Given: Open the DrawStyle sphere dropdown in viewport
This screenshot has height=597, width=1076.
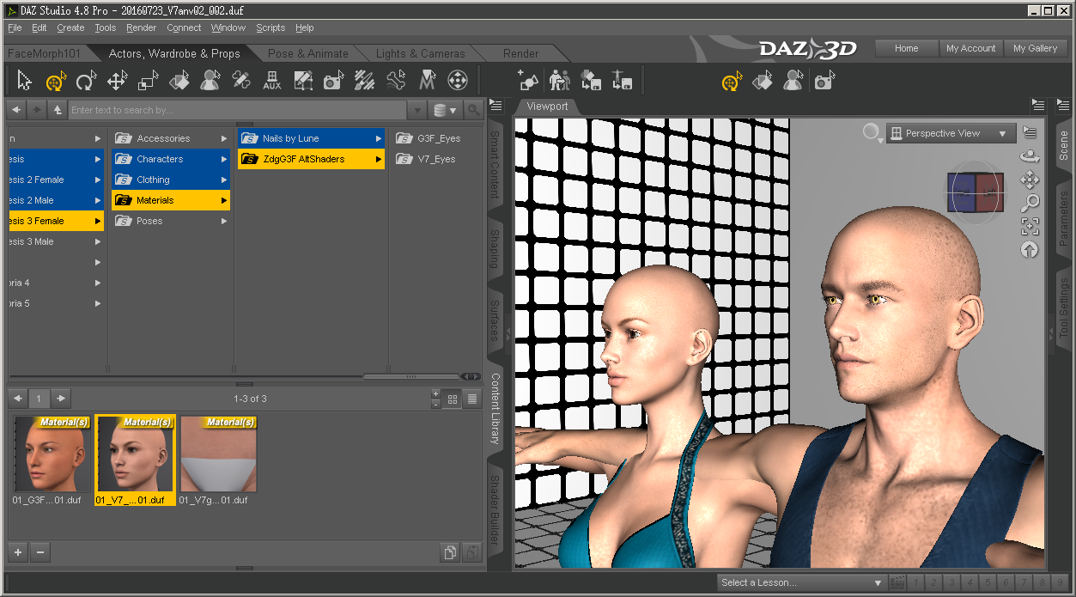Looking at the screenshot, I should (872, 133).
